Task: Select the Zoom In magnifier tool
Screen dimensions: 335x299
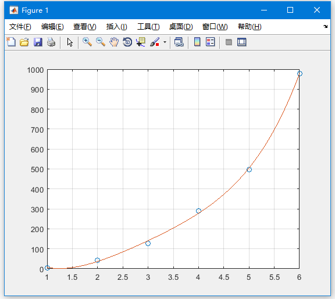Action: coord(87,42)
